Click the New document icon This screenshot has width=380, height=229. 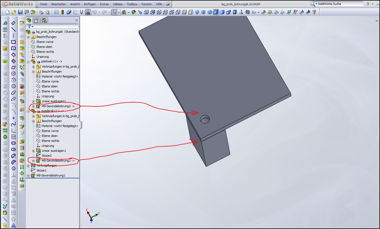point(7,12)
